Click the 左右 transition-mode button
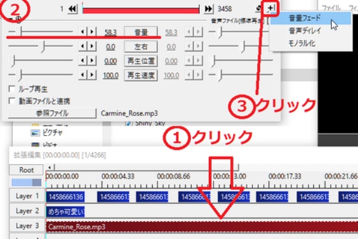 click(x=141, y=47)
